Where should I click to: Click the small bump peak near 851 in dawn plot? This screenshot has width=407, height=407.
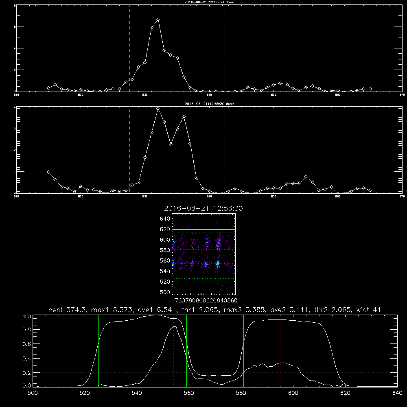point(280,83)
